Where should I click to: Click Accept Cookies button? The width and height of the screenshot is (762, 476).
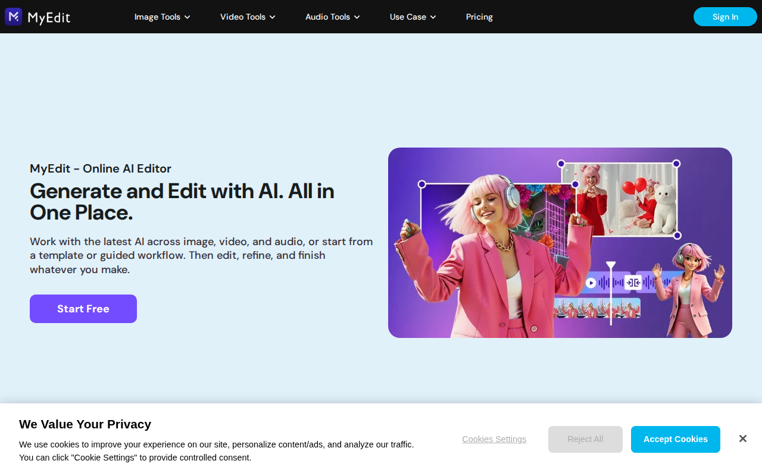676,439
